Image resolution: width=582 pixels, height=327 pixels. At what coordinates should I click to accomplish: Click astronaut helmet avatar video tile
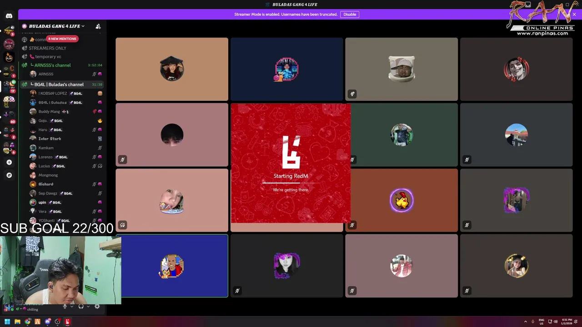click(401, 69)
